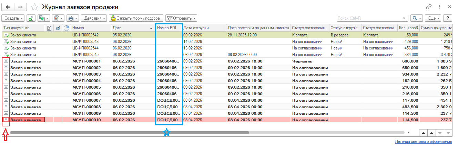
Task: Open the Действия menu
Action: (x=94, y=18)
